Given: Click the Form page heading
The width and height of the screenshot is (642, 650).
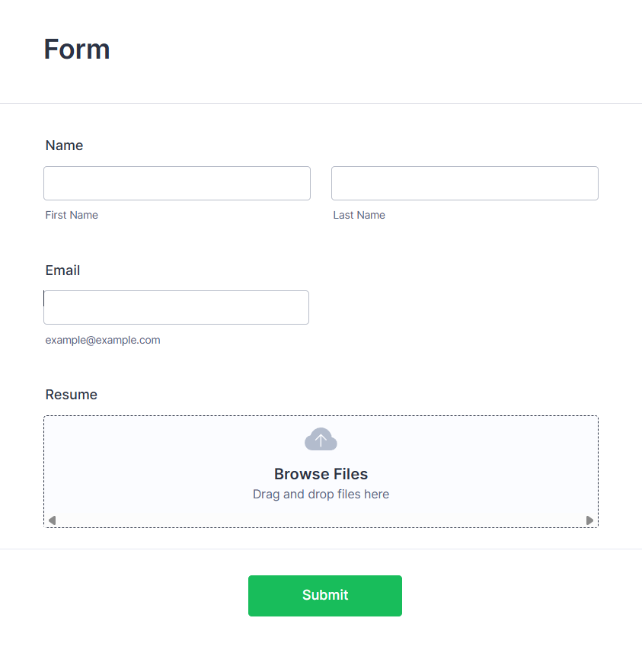Looking at the screenshot, I should (x=77, y=50).
